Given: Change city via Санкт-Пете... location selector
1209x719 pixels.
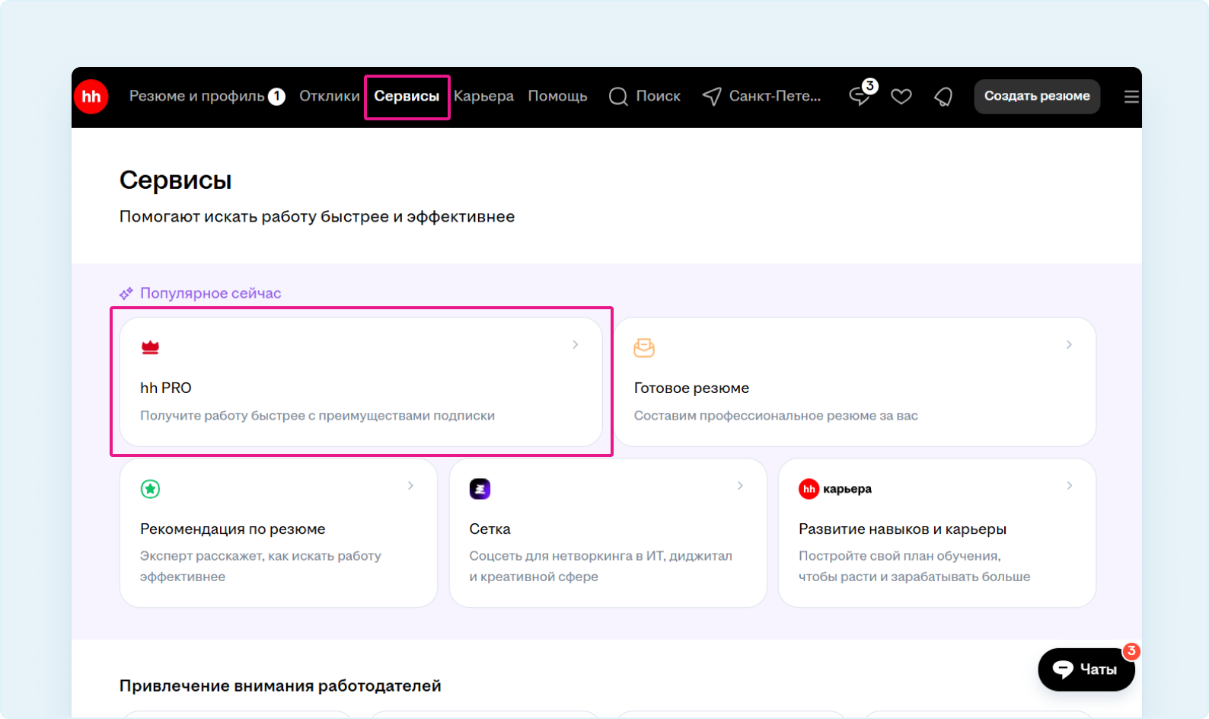Looking at the screenshot, I should click(x=762, y=97).
